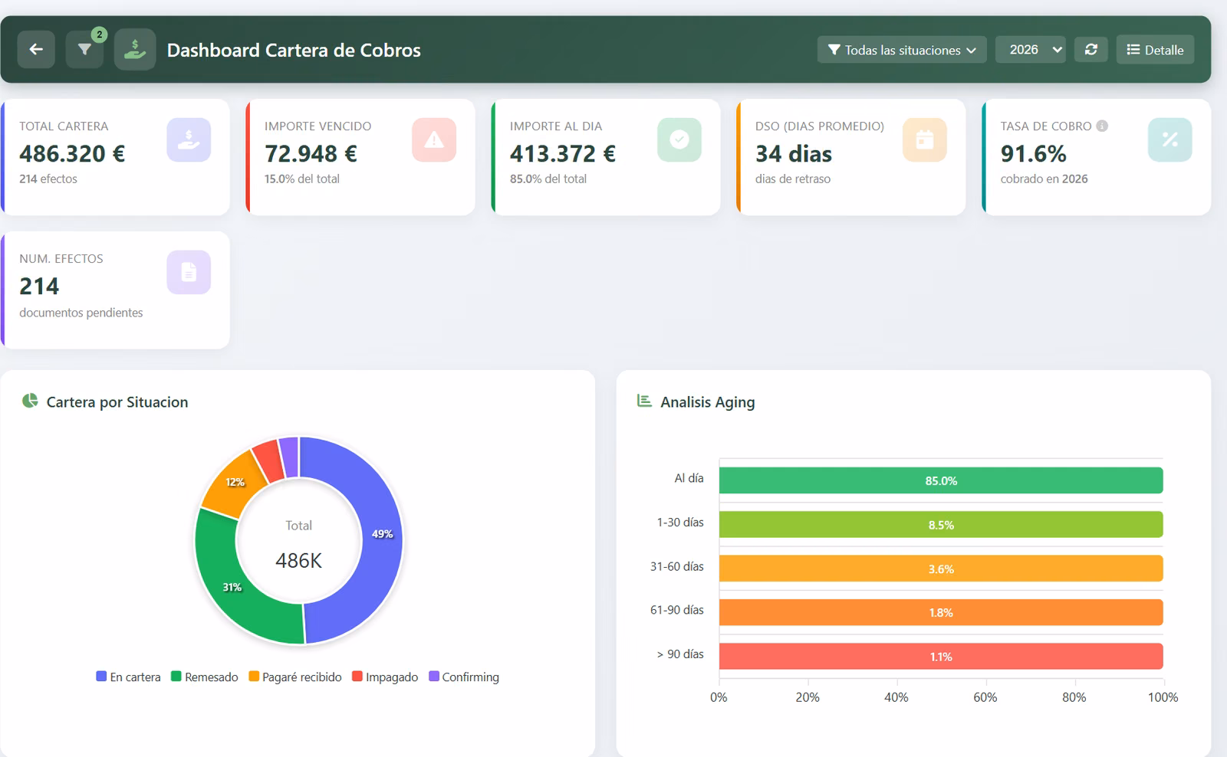1227x757 pixels.
Task: Click the Tasa de Cobro percent icon
Action: pyautogui.click(x=1170, y=139)
